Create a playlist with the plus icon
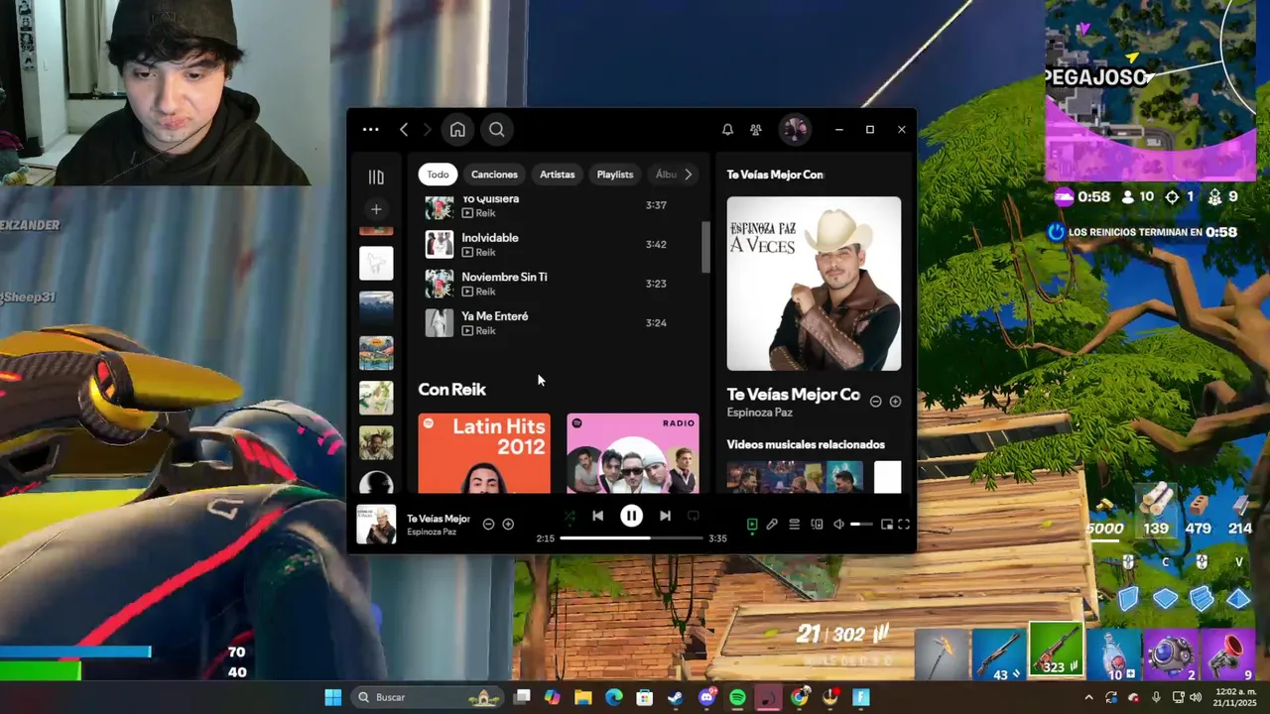Image resolution: width=1270 pixels, height=714 pixels. pyautogui.click(x=376, y=209)
